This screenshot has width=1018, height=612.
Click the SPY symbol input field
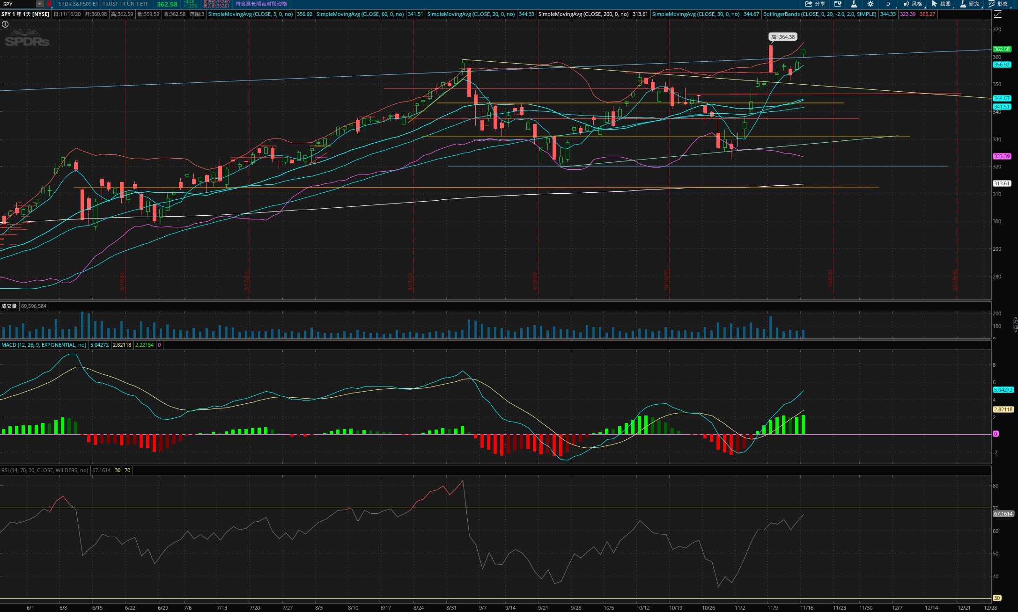(18, 4)
